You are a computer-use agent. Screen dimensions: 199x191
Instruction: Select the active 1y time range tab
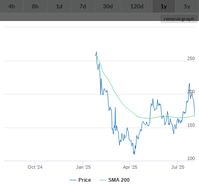(164, 6)
